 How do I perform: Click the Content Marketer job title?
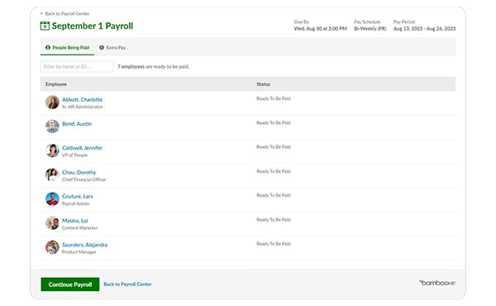tap(79, 227)
